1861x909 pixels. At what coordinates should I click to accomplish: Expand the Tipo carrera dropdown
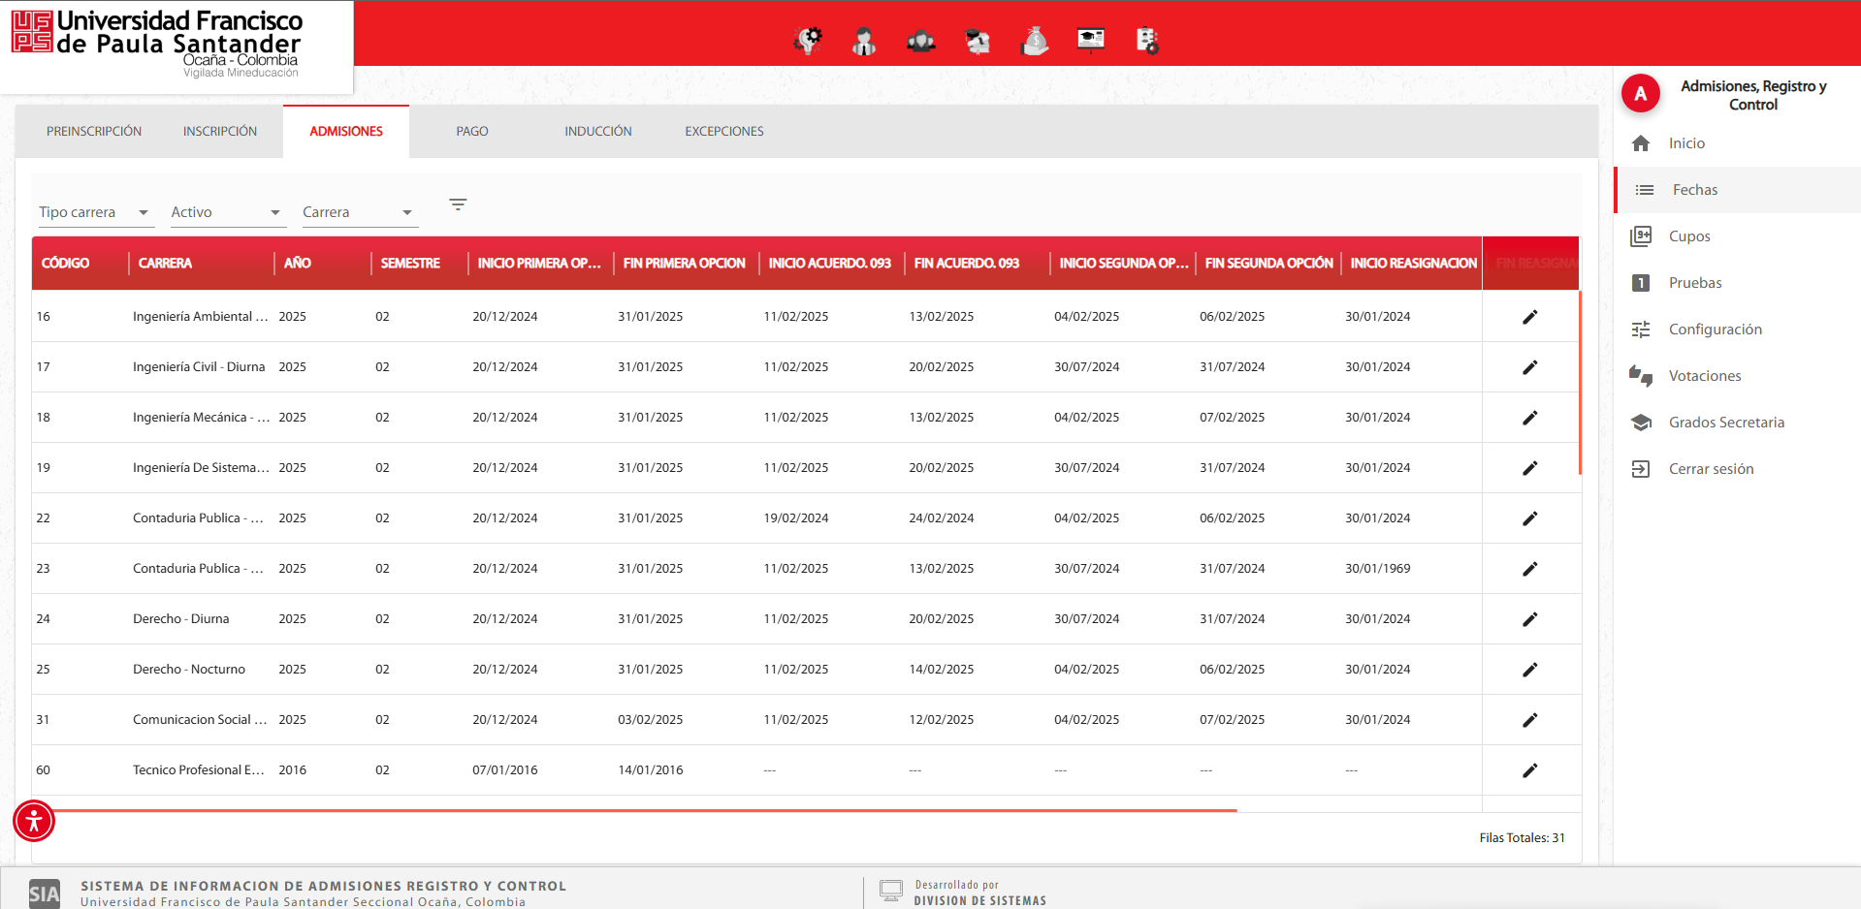(x=94, y=212)
